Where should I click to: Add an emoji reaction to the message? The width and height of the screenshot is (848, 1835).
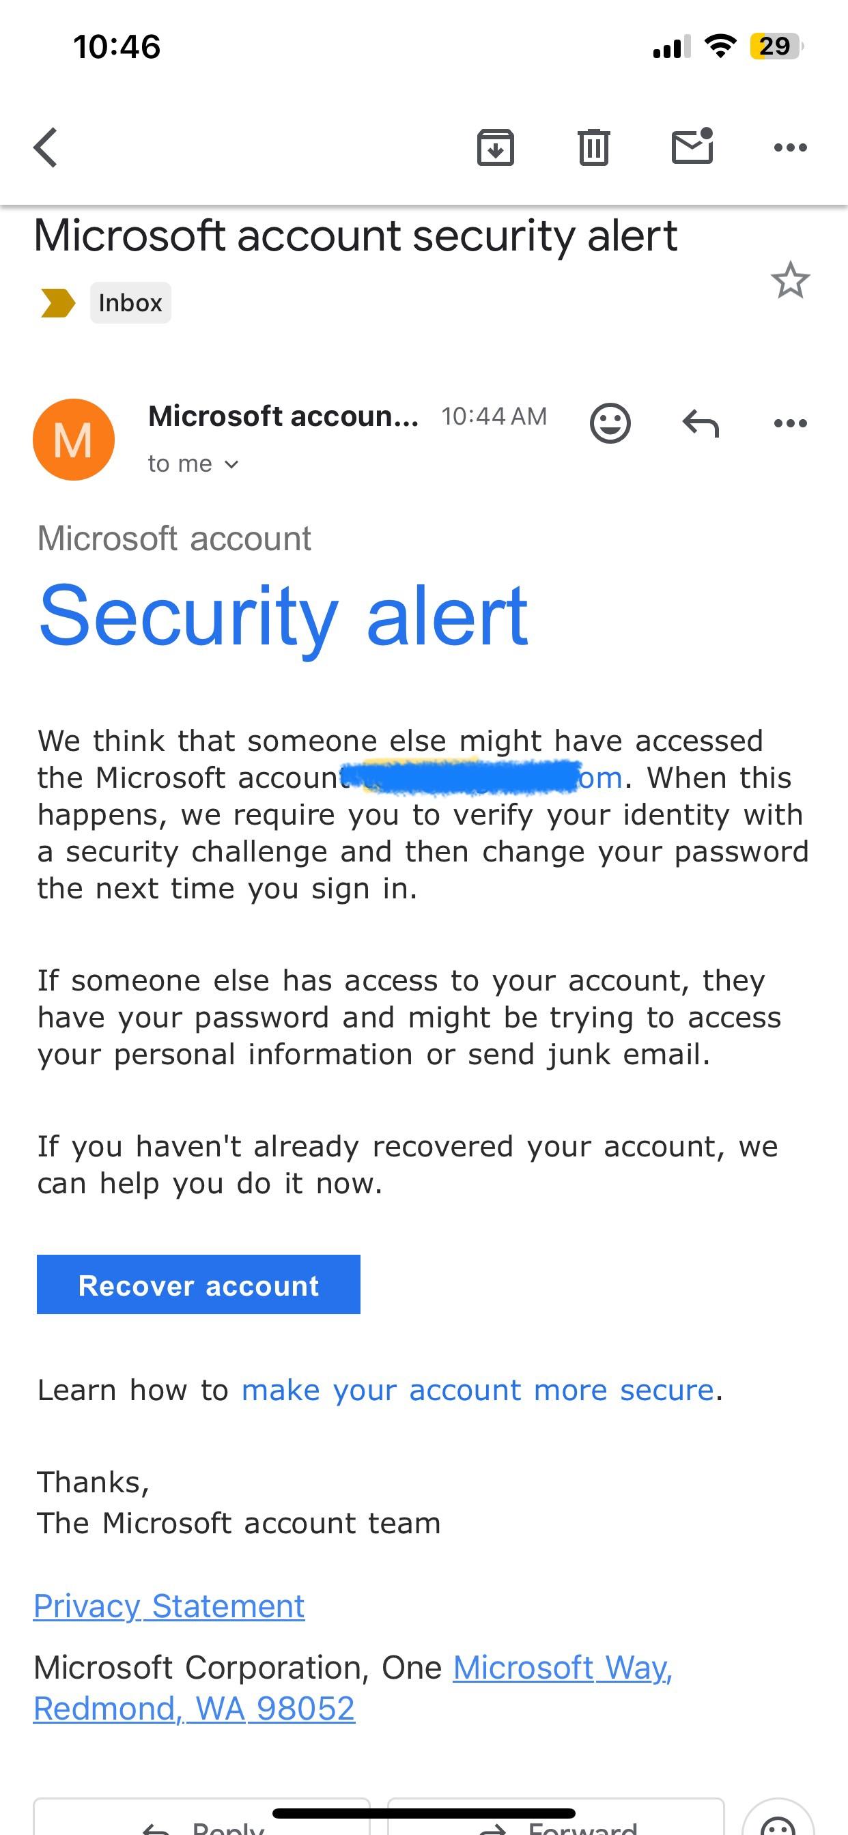[x=611, y=423]
